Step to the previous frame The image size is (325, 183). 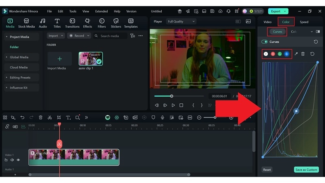click(x=157, y=105)
